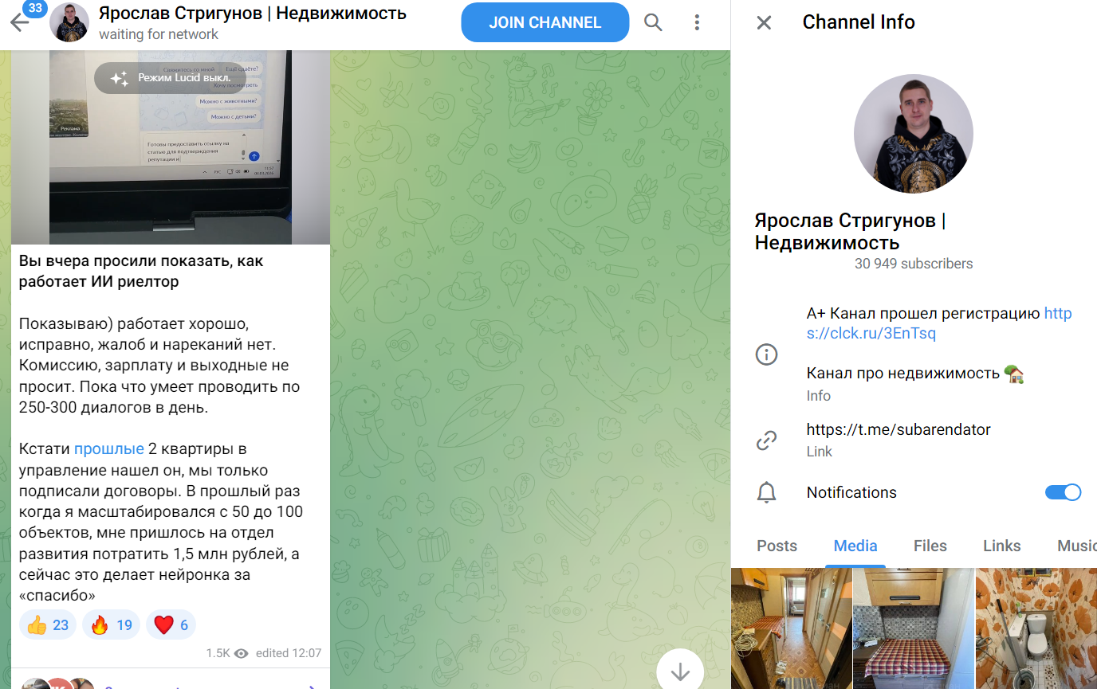The height and width of the screenshot is (689, 1101).
Task: Toggle the Notifications switch off
Action: tap(1063, 492)
